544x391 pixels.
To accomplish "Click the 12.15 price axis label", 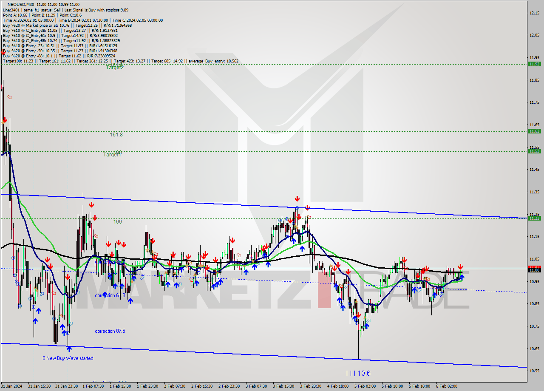I will click(x=535, y=13).
